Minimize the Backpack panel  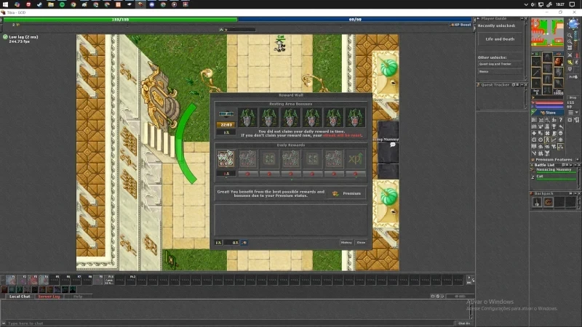pyautogui.click(x=575, y=193)
